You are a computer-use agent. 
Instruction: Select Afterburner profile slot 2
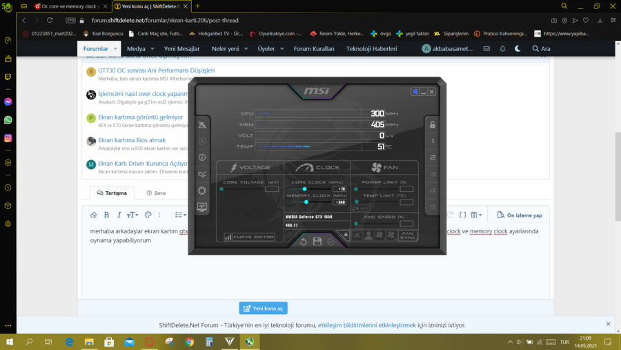[x=433, y=157]
